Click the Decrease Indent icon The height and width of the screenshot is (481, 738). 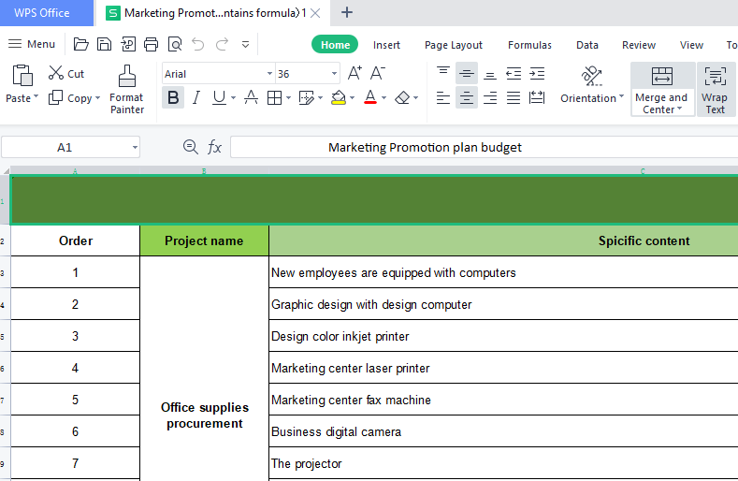tap(514, 74)
